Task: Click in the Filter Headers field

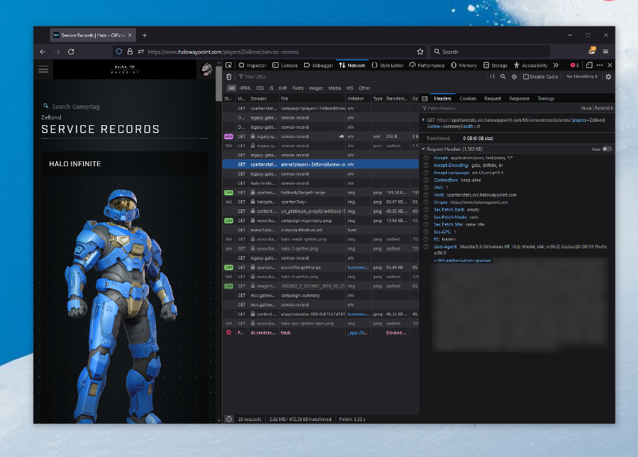Action: (x=500, y=108)
